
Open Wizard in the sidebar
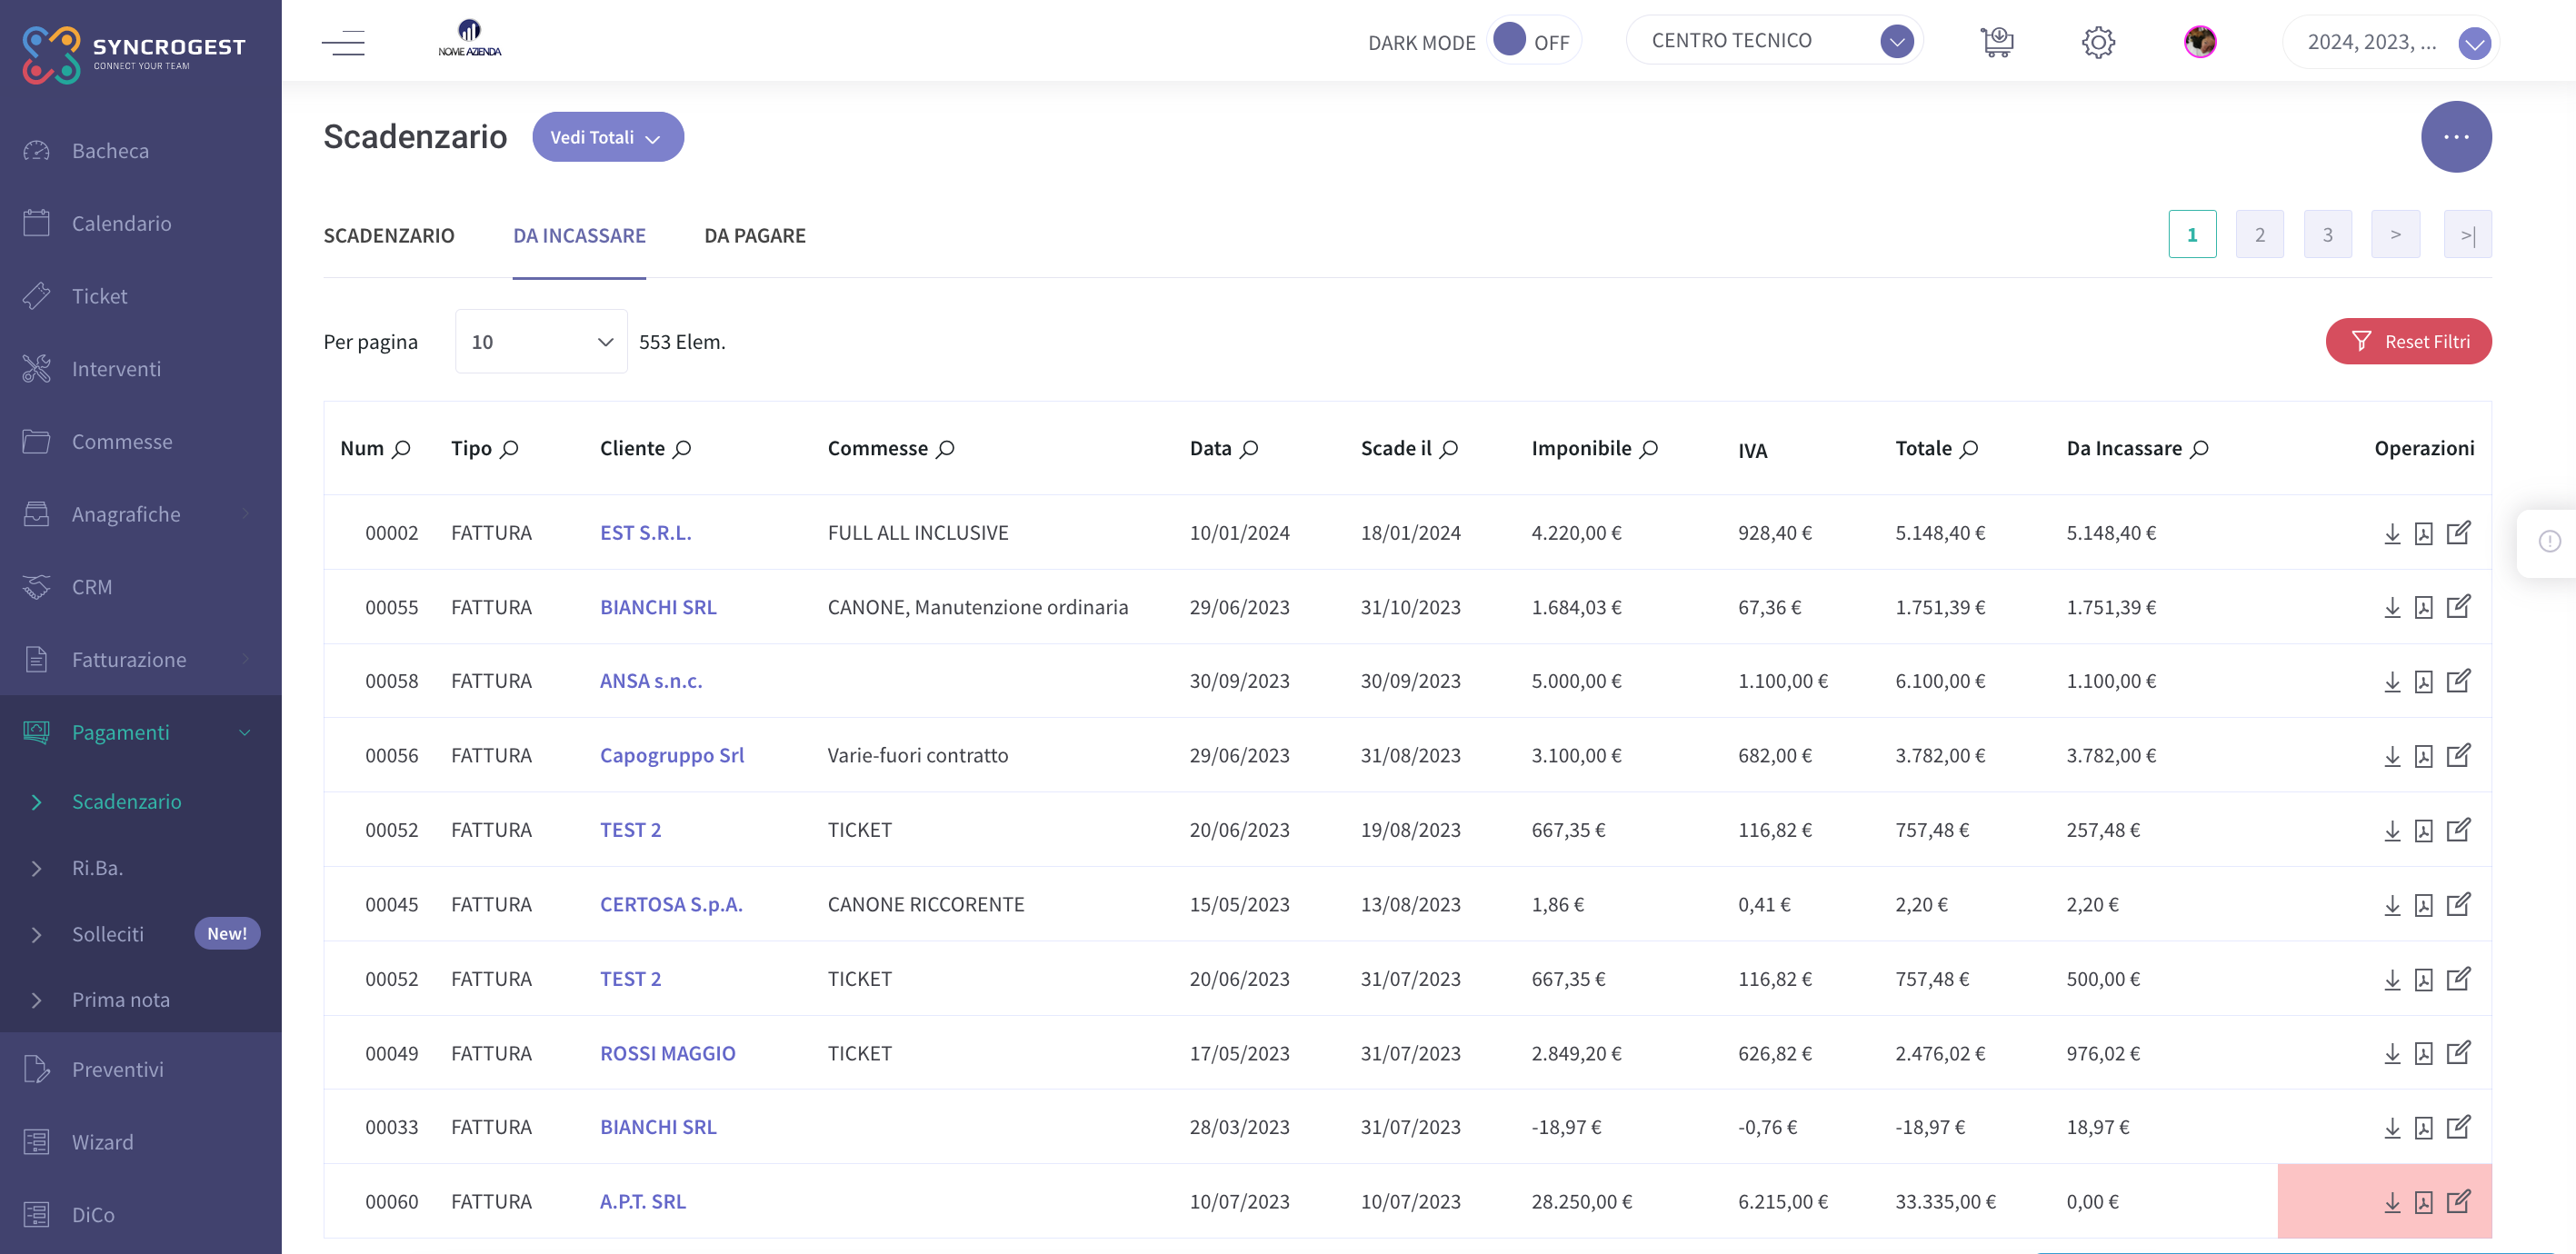[x=140, y=1142]
